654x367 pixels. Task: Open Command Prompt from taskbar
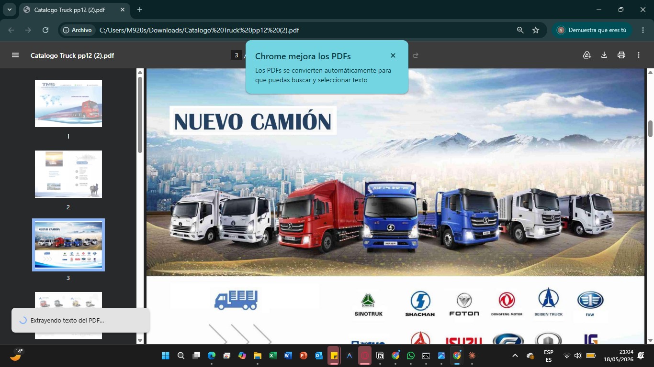click(426, 356)
